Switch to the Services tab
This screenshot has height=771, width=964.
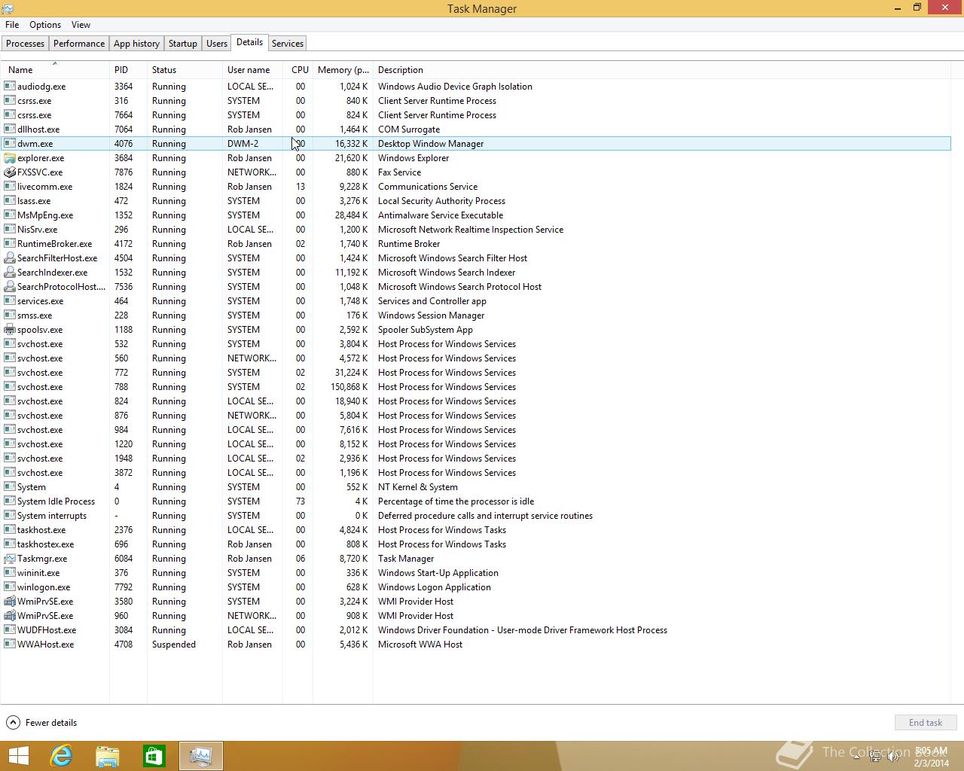[x=288, y=44]
